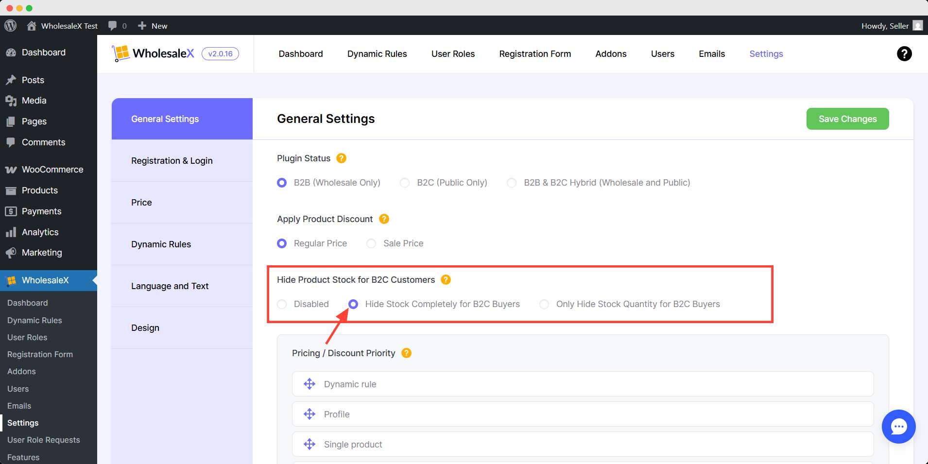The image size is (928, 464).
Task: Open Emails submenu link in sidebar
Action: coord(19,406)
